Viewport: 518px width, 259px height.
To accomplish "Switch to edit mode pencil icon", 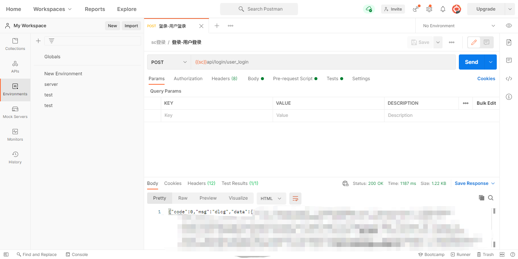I will click(x=474, y=42).
